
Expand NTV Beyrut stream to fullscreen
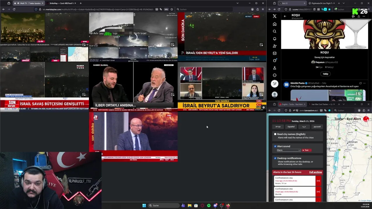coord(261,45)
